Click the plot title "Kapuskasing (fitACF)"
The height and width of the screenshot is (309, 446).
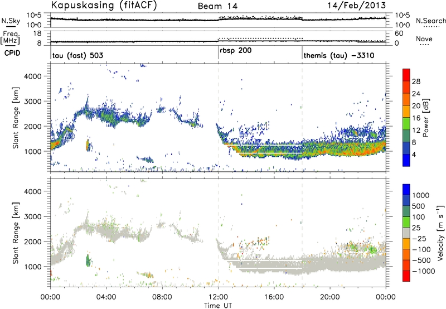pos(104,5)
